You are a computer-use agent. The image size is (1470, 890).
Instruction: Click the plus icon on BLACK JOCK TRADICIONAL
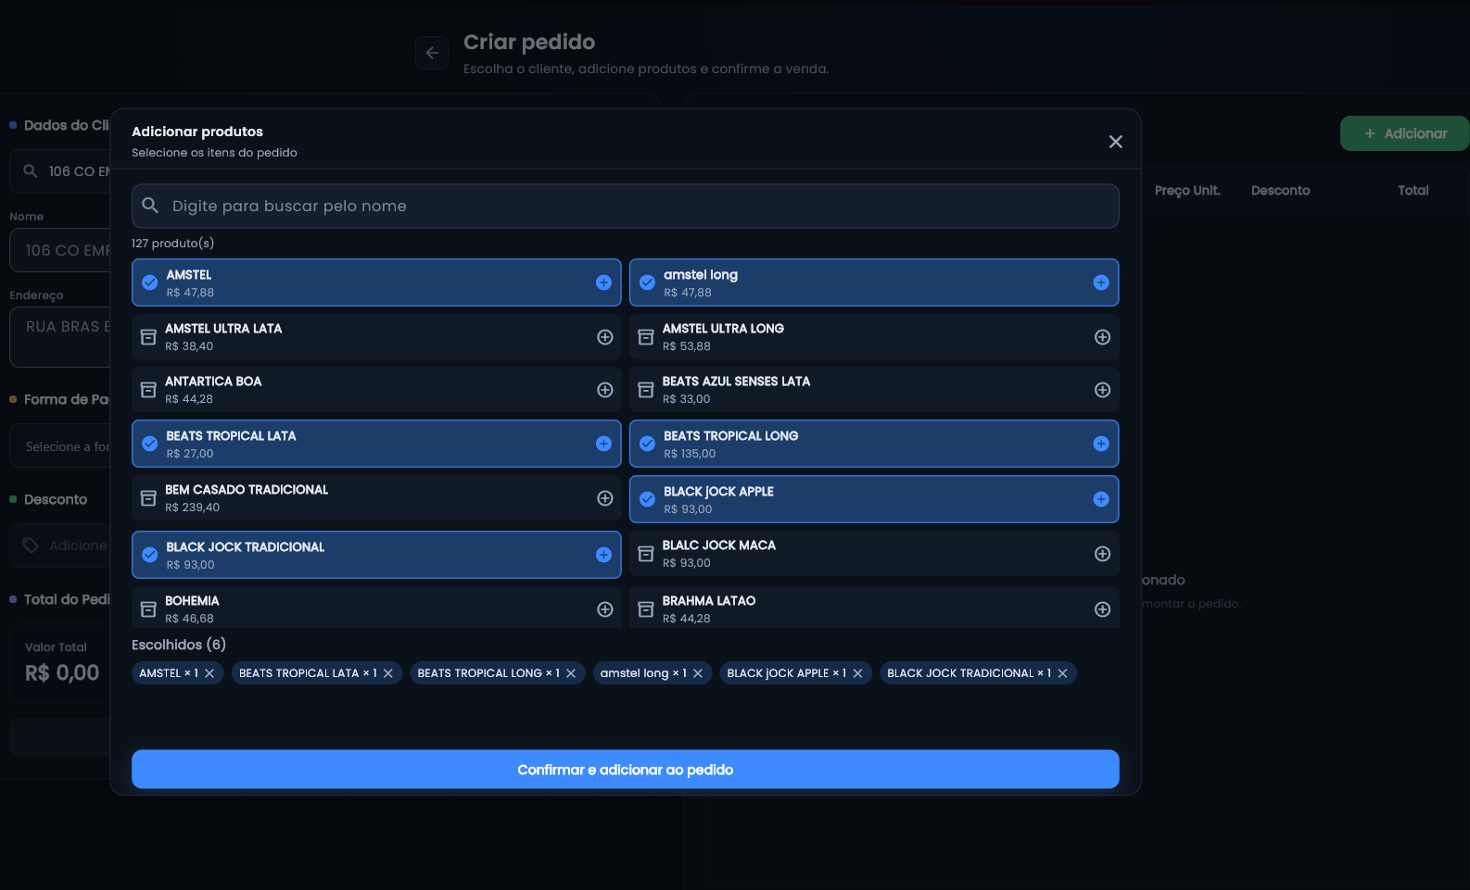pyautogui.click(x=603, y=555)
